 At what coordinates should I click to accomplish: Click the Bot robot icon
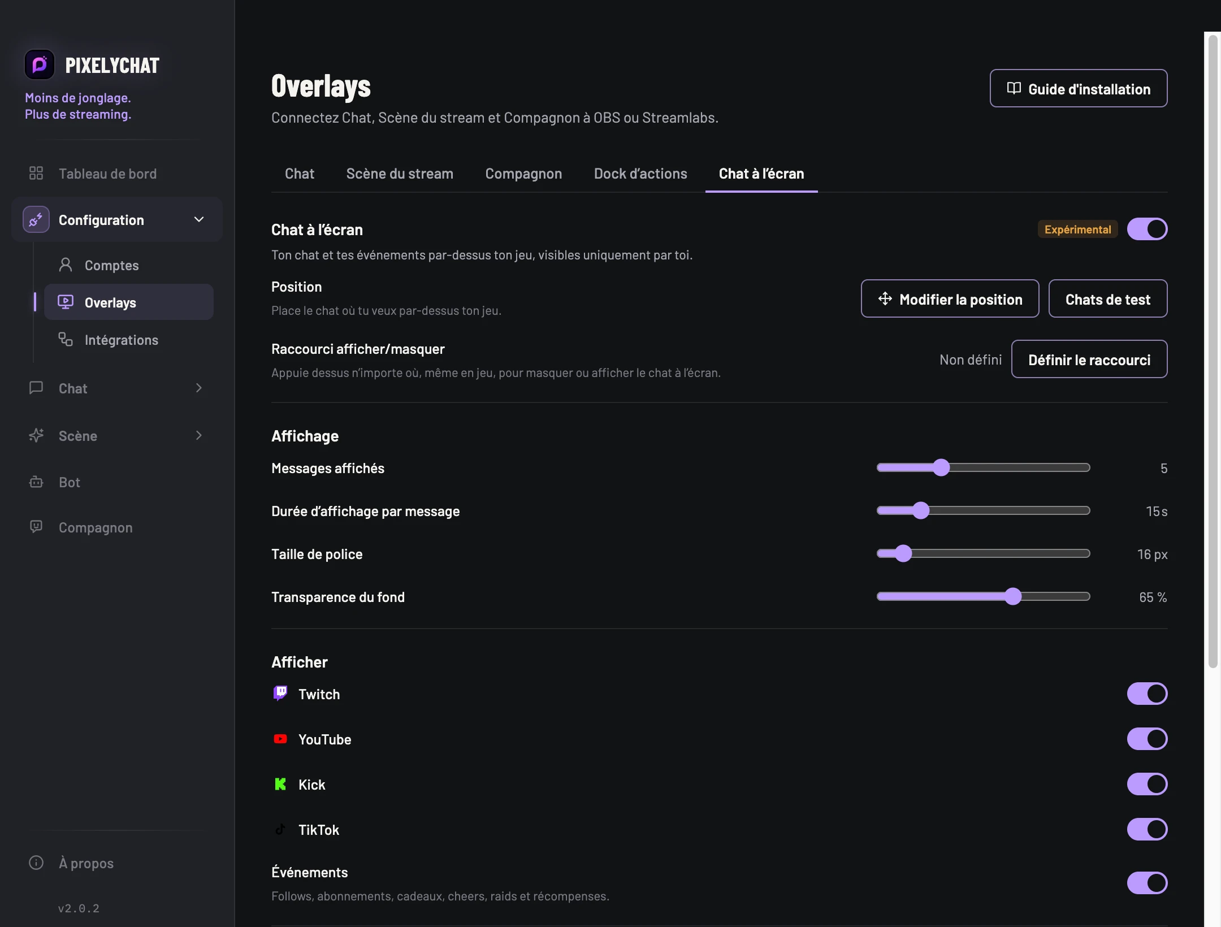[36, 482]
